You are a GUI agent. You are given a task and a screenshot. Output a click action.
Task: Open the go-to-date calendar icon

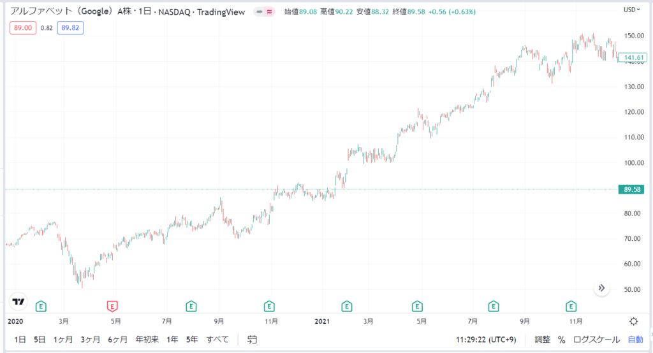252,340
